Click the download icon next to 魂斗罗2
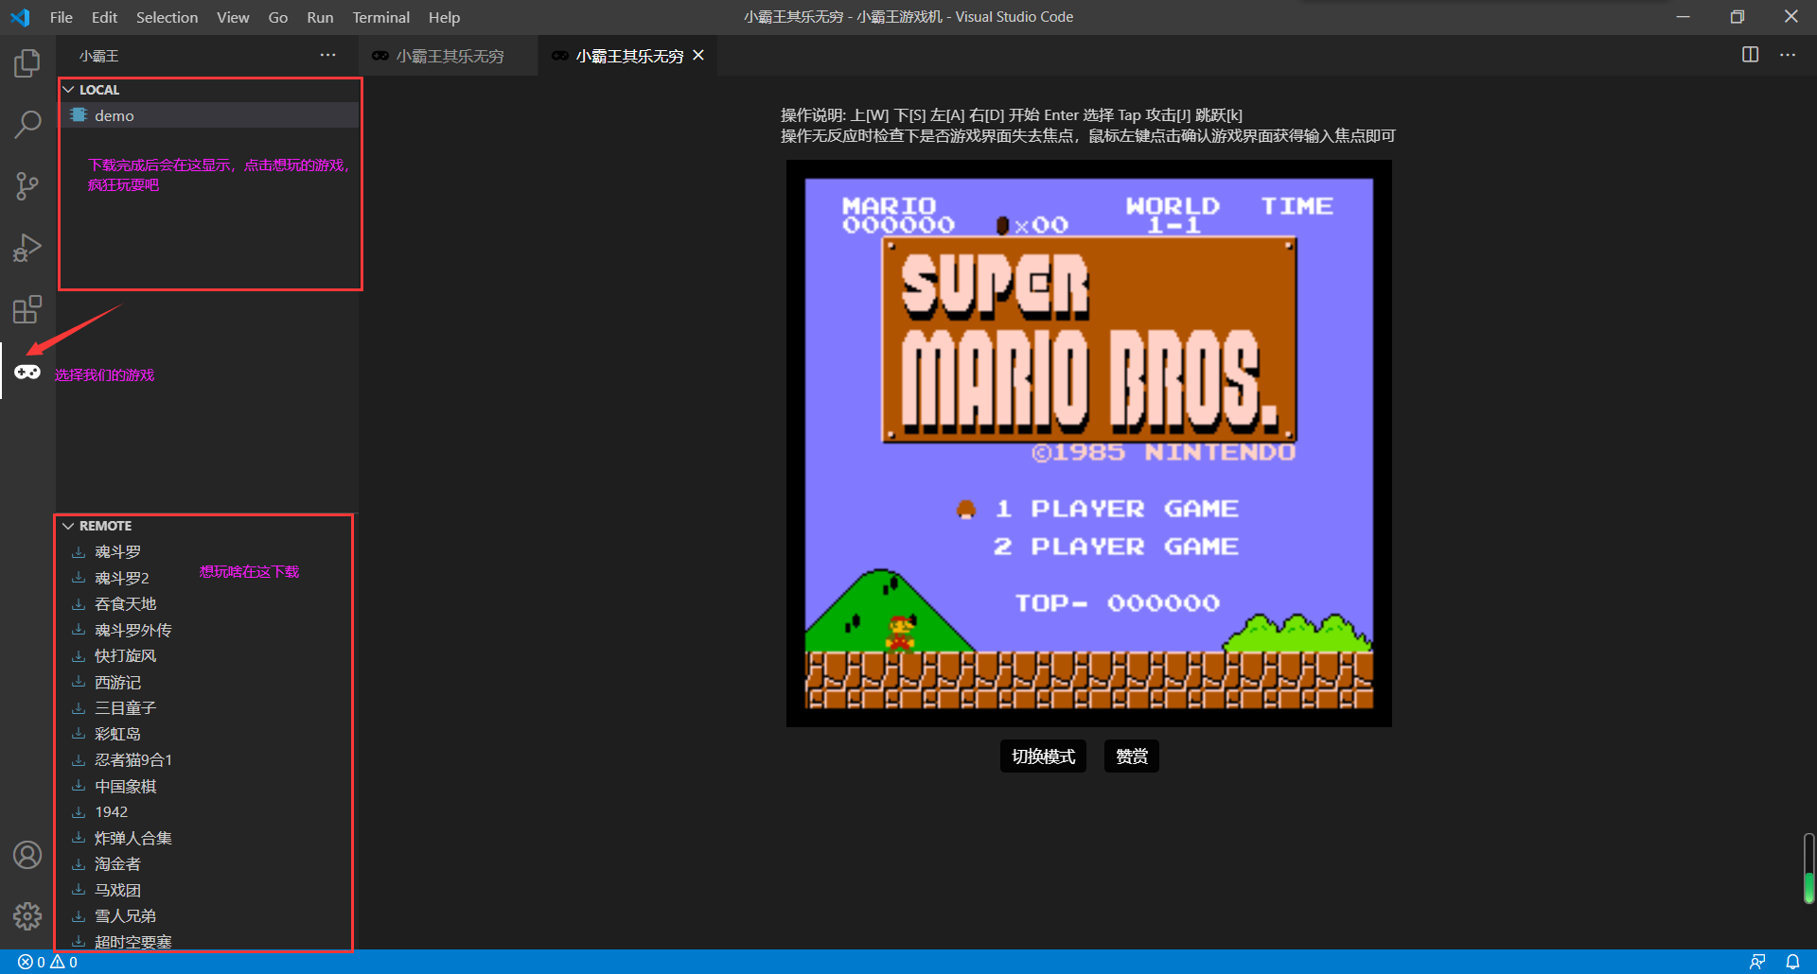Viewport: 1817px width, 974px height. pyautogui.click(x=79, y=578)
